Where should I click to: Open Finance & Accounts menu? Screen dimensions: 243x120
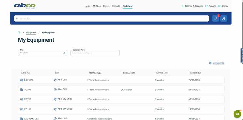pos(194,6)
